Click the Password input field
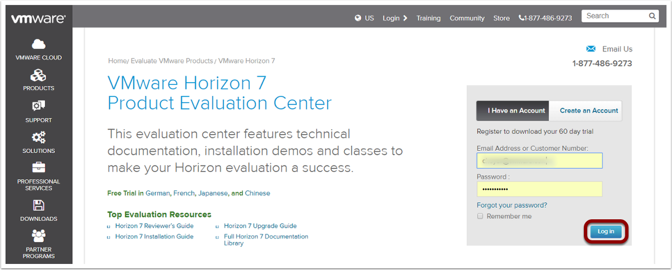 coord(539,190)
